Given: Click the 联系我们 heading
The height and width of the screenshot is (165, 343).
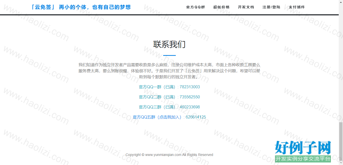Looking at the screenshot, I should click(x=169, y=44).
